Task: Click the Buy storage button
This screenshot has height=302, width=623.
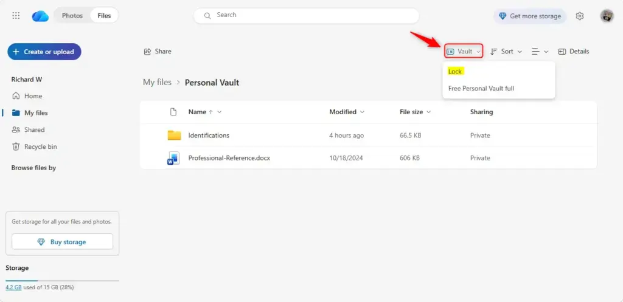Action: coord(63,242)
